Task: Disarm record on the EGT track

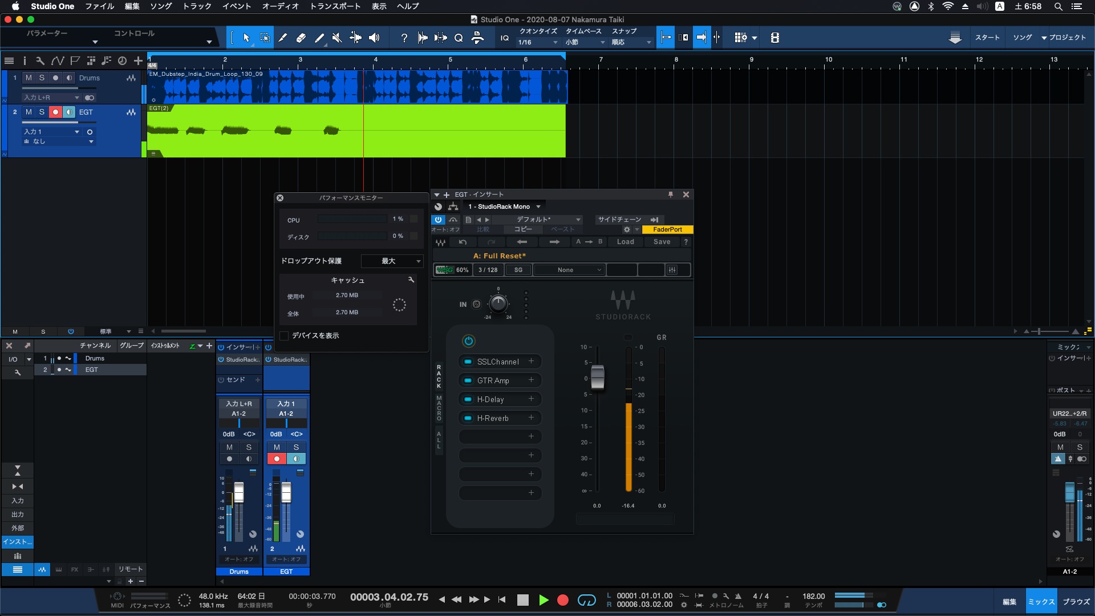Action: (55, 112)
